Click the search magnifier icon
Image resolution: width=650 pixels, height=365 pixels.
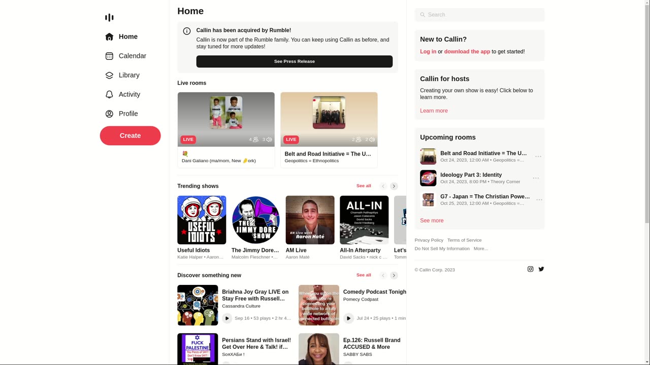[422, 15]
